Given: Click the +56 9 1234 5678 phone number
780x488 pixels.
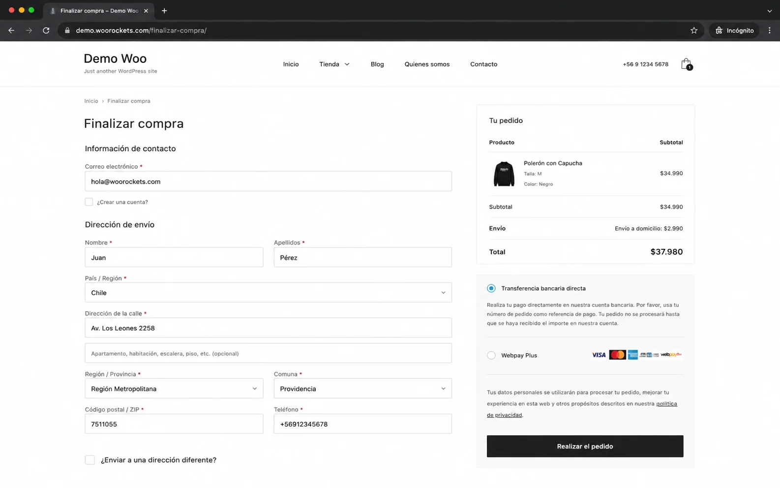Looking at the screenshot, I should click(645, 64).
